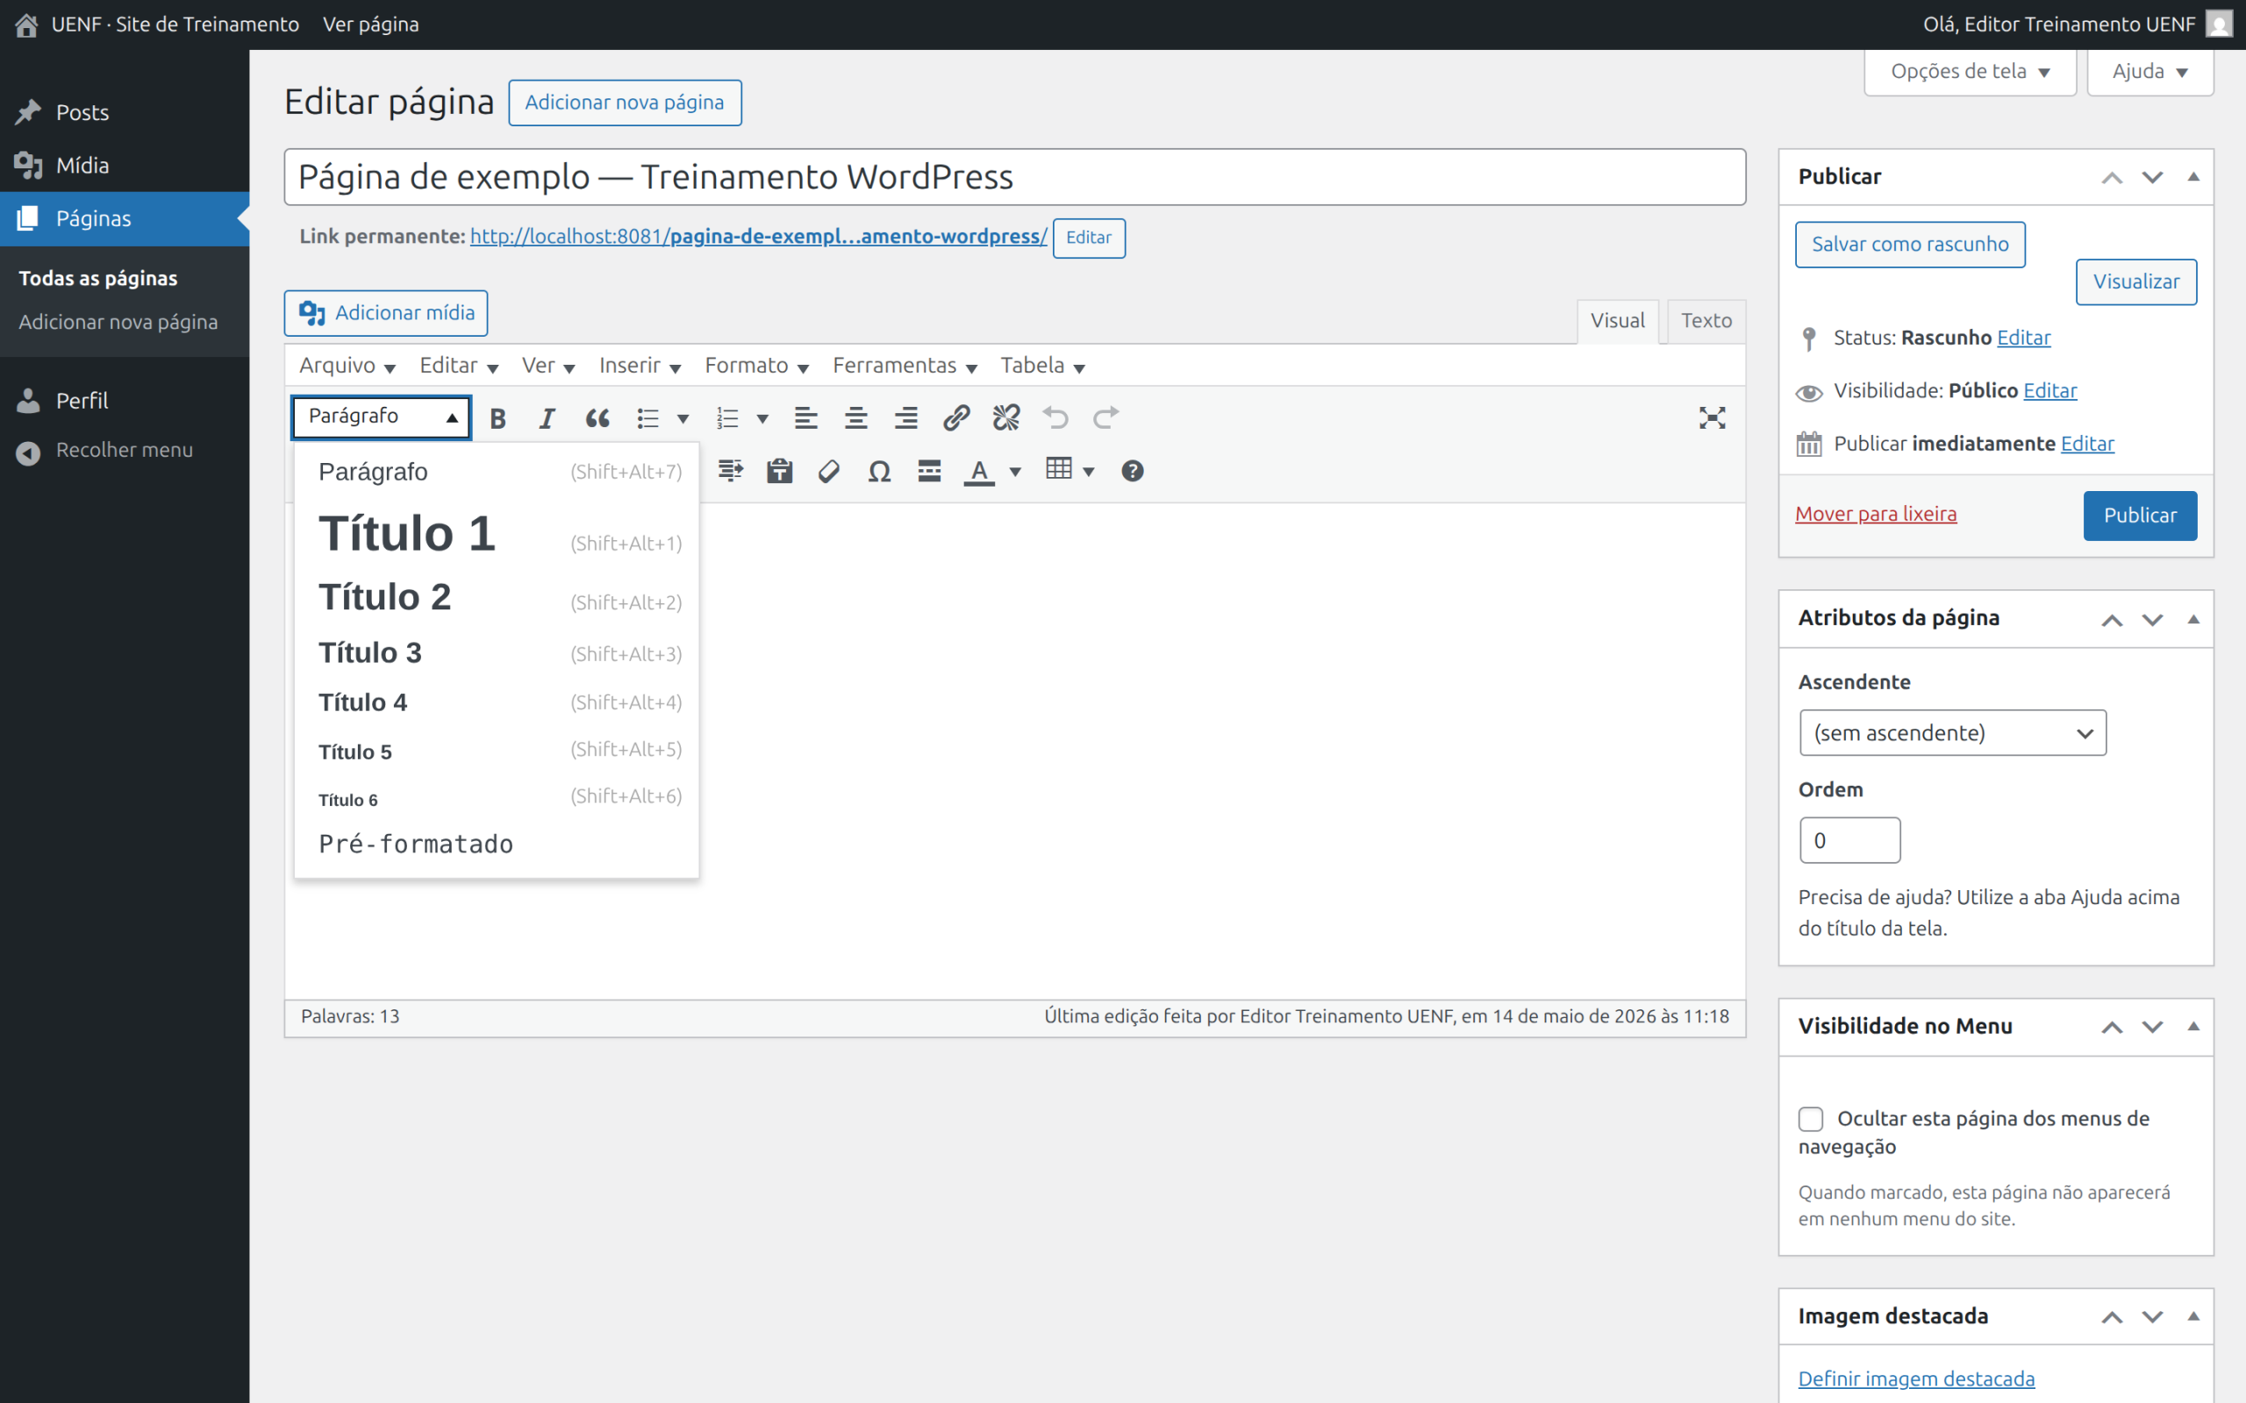The width and height of the screenshot is (2246, 1403).
Task: Move Atributos da página panel up
Action: click(2112, 620)
